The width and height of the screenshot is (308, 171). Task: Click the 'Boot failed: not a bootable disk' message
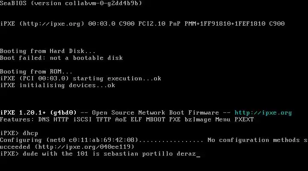(x=61, y=58)
